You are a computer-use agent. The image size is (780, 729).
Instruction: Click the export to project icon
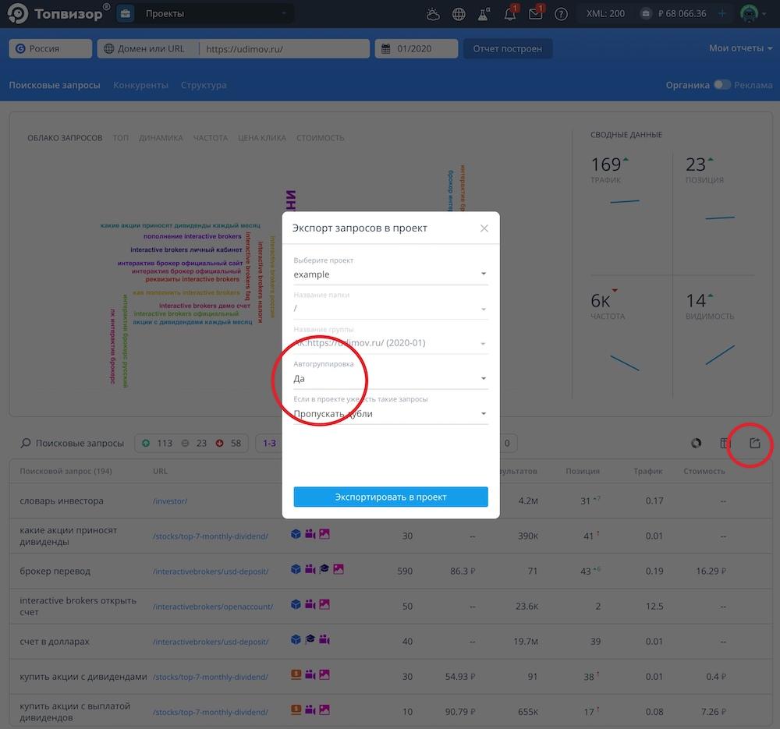(x=754, y=443)
